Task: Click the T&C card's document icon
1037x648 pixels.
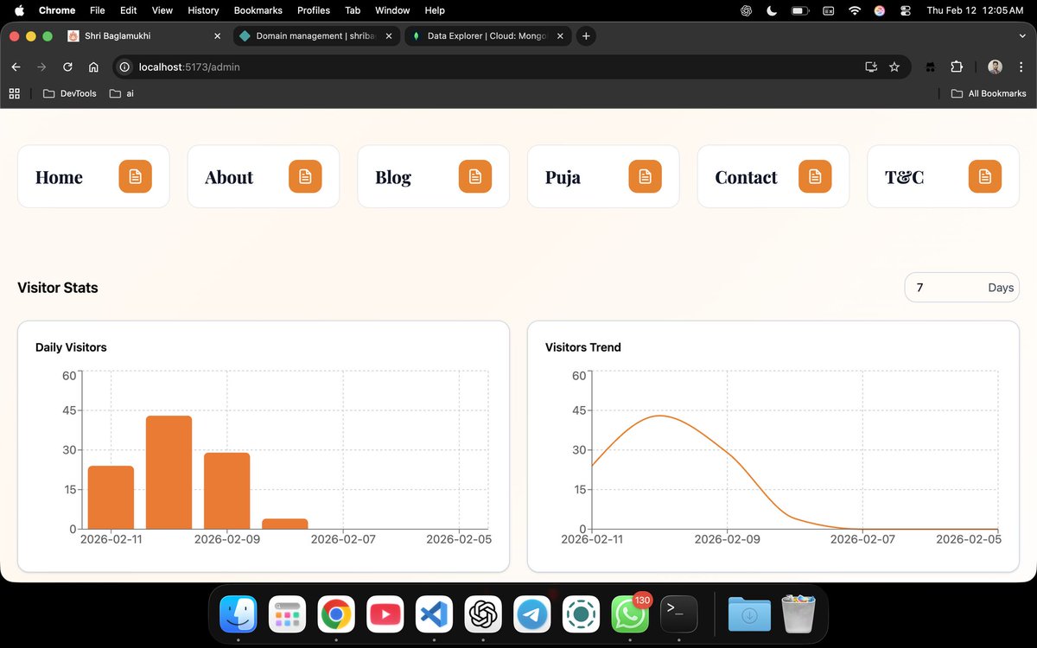Action: [985, 176]
